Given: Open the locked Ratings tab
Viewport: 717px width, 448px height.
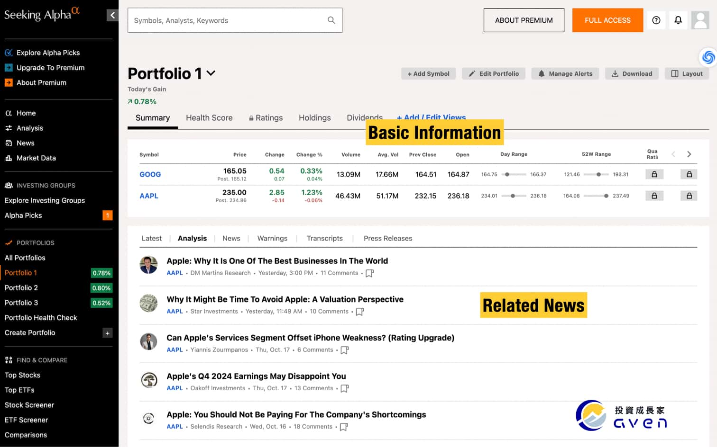Looking at the screenshot, I should pos(266,118).
